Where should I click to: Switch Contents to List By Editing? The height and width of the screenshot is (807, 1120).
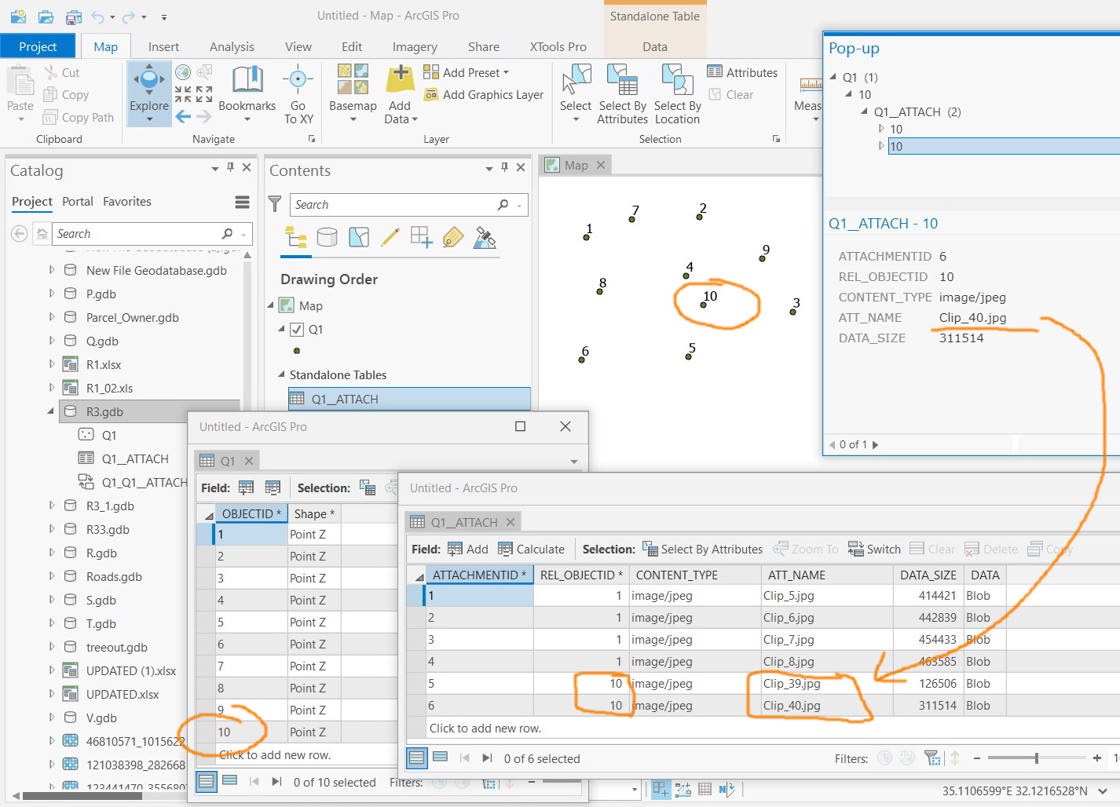390,237
